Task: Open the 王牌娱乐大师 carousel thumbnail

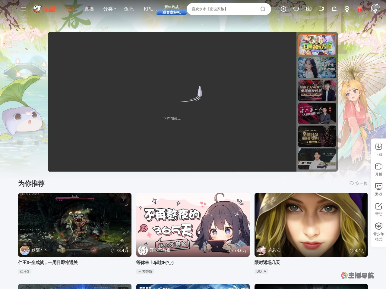Action: click(317, 45)
